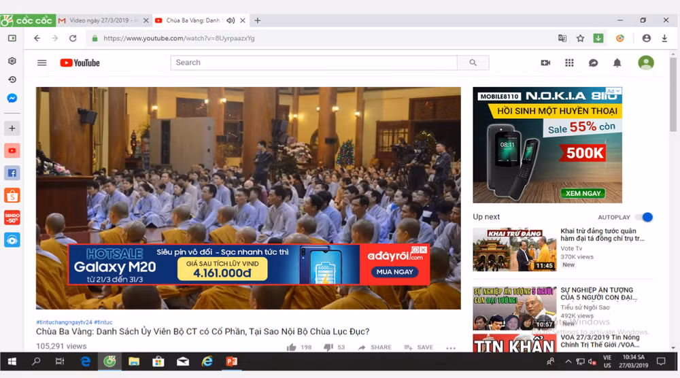This screenshot has width=680, height=378.
Task: Open the translate page icon
Action: point(562,38)
